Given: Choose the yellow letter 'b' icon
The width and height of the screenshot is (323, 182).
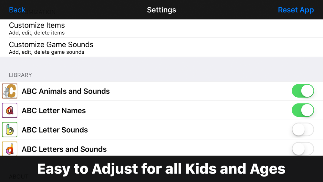Looking at the screenshot, I should tap(10, 130).
